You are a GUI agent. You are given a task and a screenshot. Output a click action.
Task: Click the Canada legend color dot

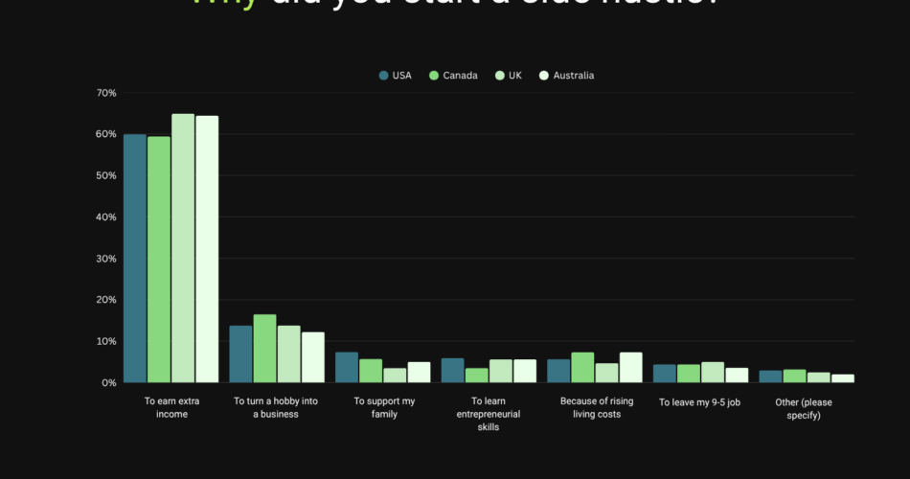point(434,76)
